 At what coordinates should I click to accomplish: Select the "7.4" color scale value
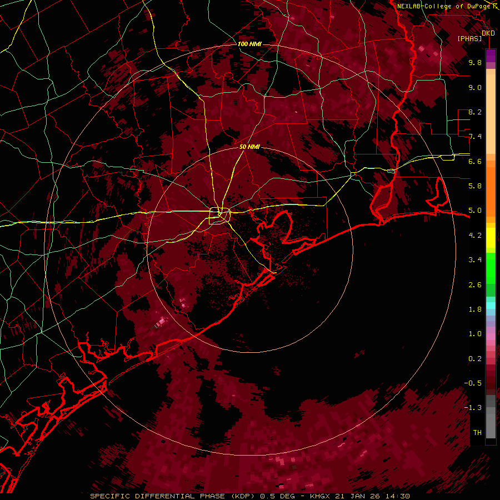[475, 137]
